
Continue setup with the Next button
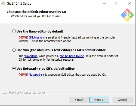tap(99, 100)
